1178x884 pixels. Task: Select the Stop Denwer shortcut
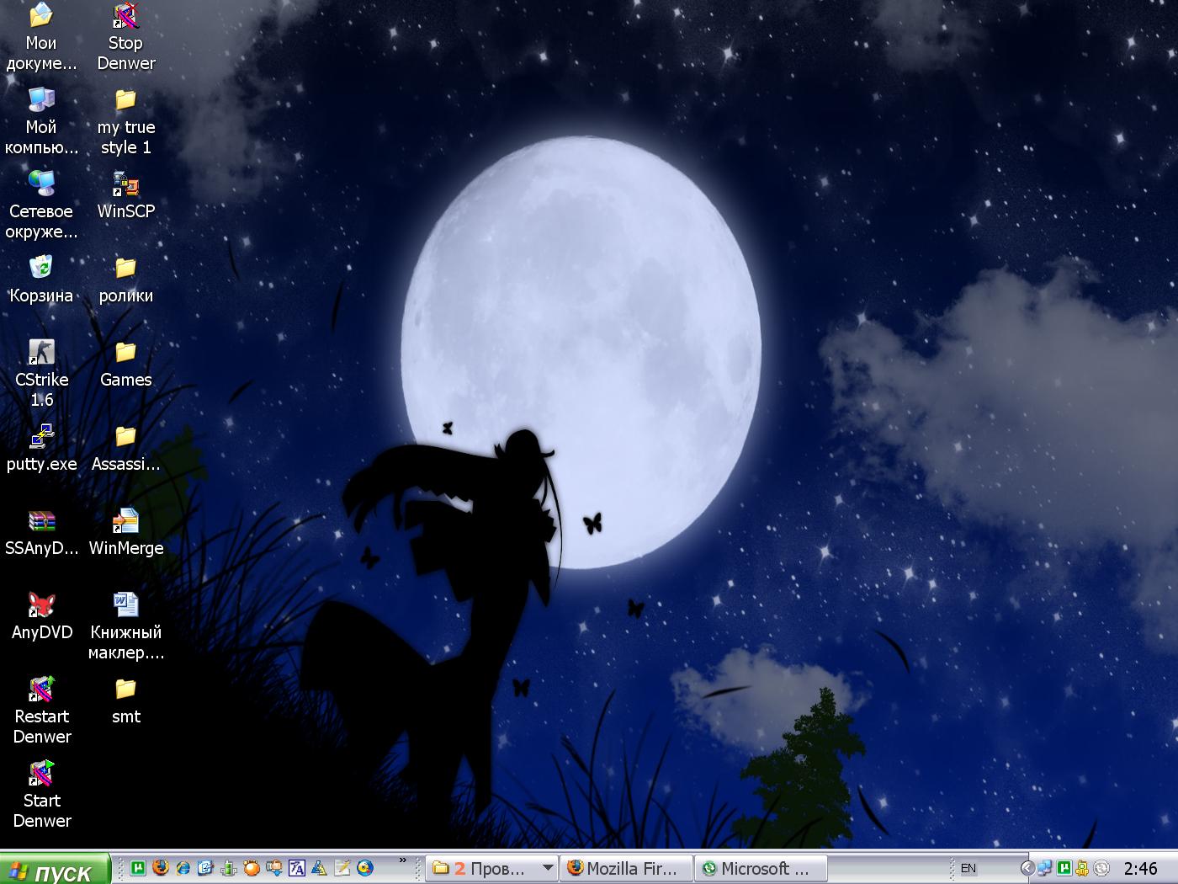point(126,37)
